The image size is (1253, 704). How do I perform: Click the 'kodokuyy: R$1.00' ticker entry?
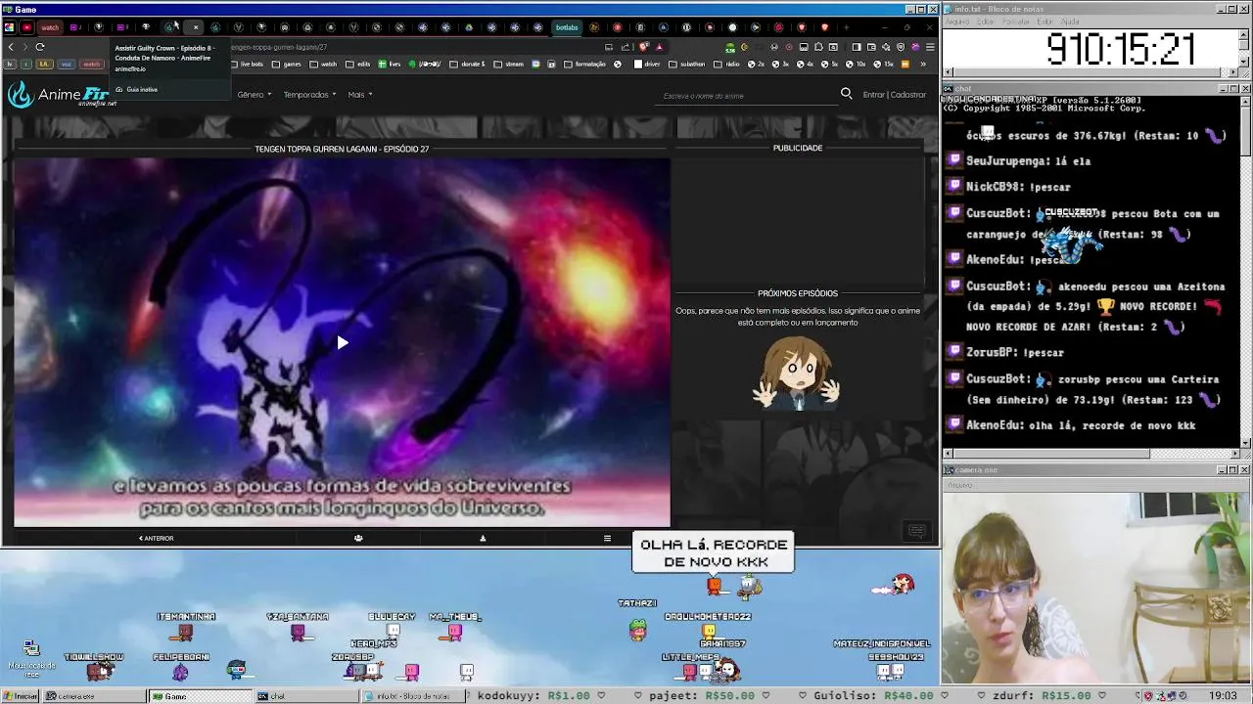534,696
